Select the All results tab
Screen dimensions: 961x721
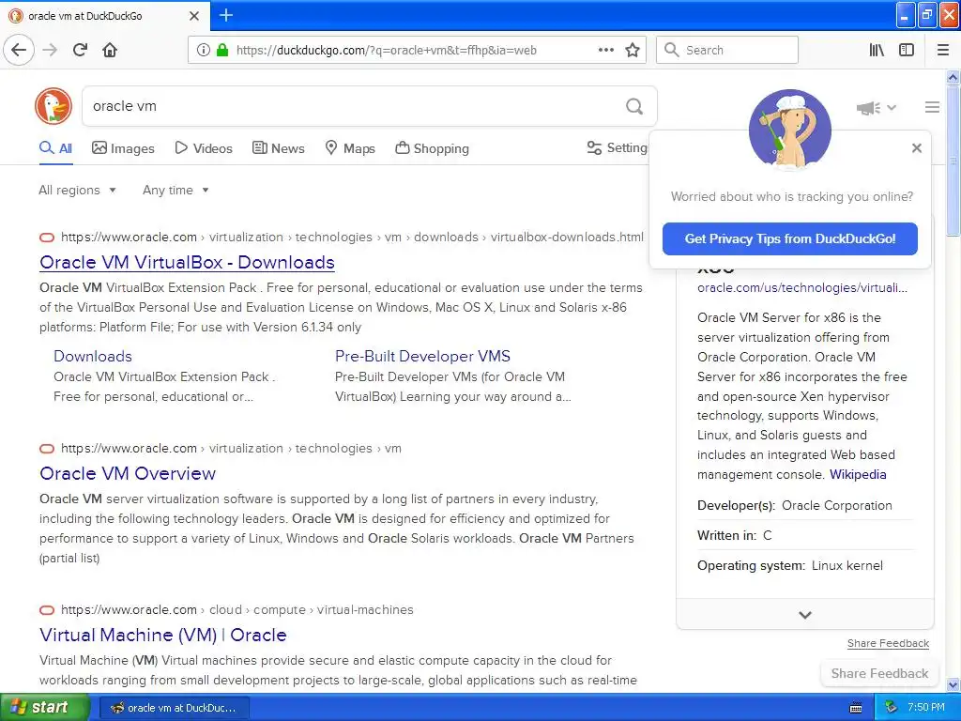55,148
